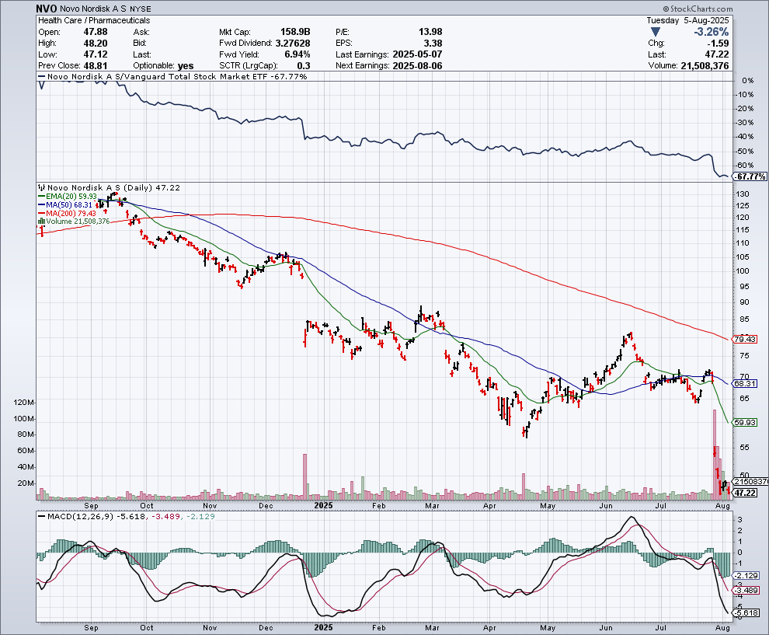Click the Fwd Dividend value 3.27628
The width and height of the screenshot is (769, 635).
[293, 44]
